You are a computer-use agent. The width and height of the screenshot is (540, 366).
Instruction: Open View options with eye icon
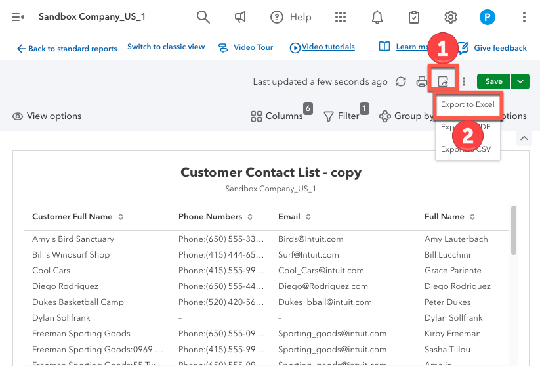coord(47,116)
